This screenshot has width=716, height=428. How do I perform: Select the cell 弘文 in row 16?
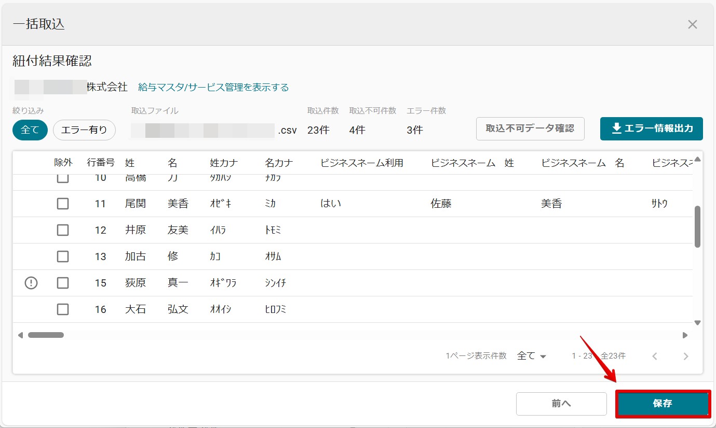click(x=178, y=309)
